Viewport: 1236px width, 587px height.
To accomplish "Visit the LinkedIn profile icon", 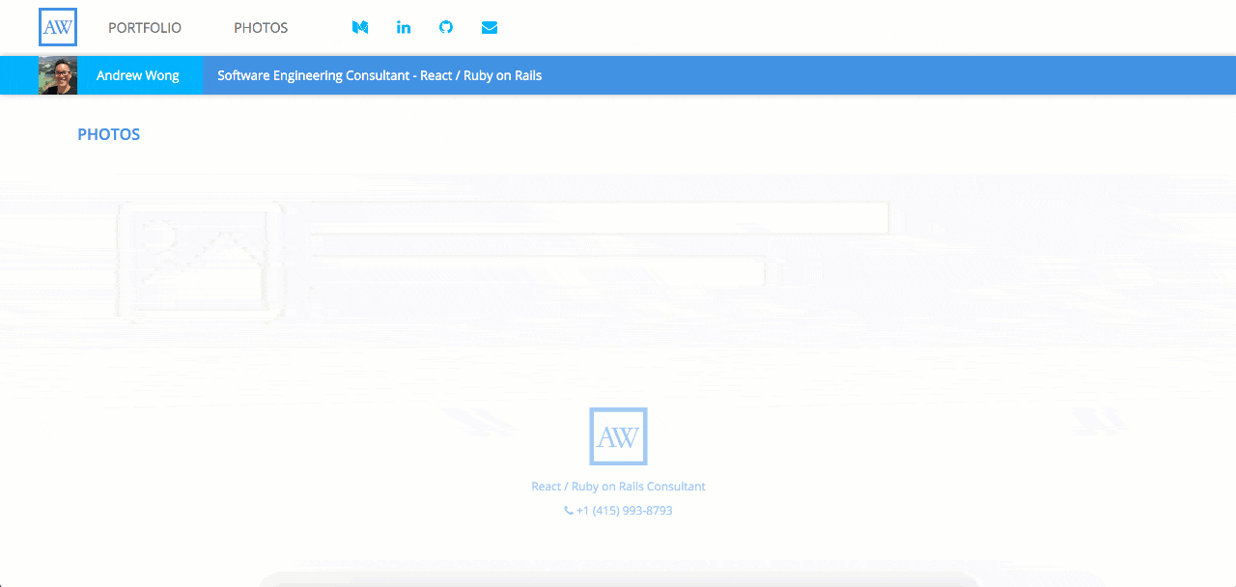I will click(x=404, y=27).
